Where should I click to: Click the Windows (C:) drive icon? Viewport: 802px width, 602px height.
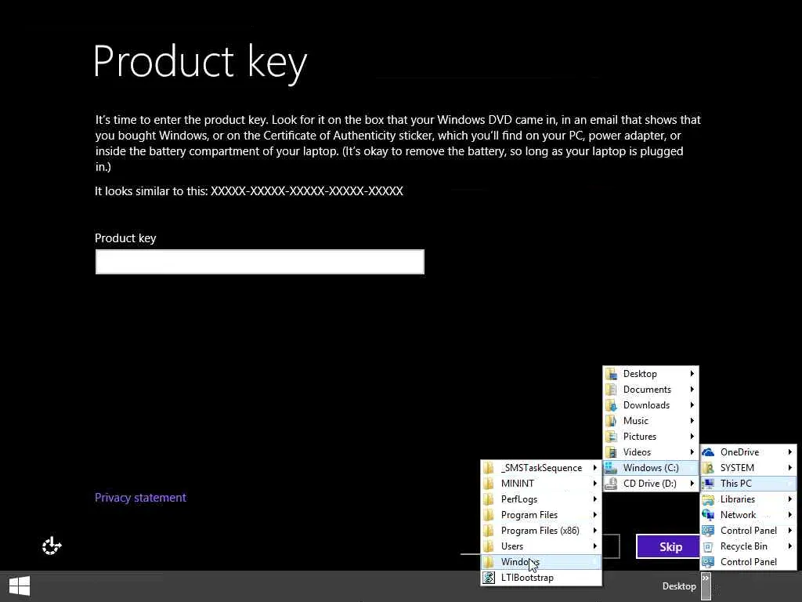pyautogui.click(x=611, y=468)
